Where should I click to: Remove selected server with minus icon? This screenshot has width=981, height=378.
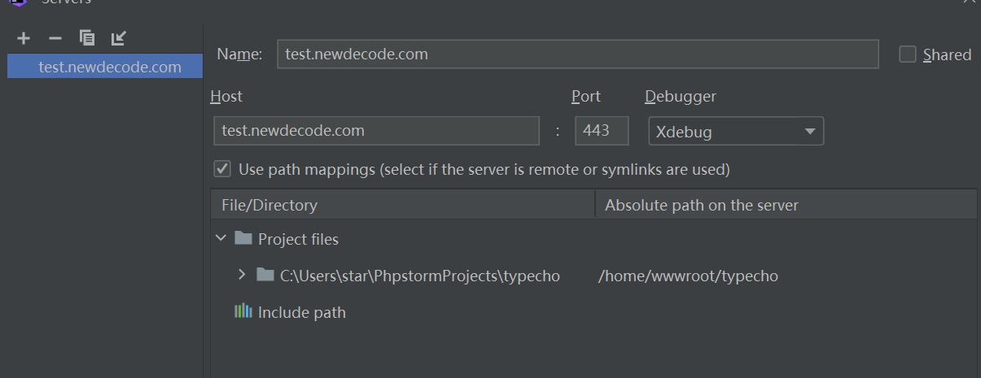55,38
